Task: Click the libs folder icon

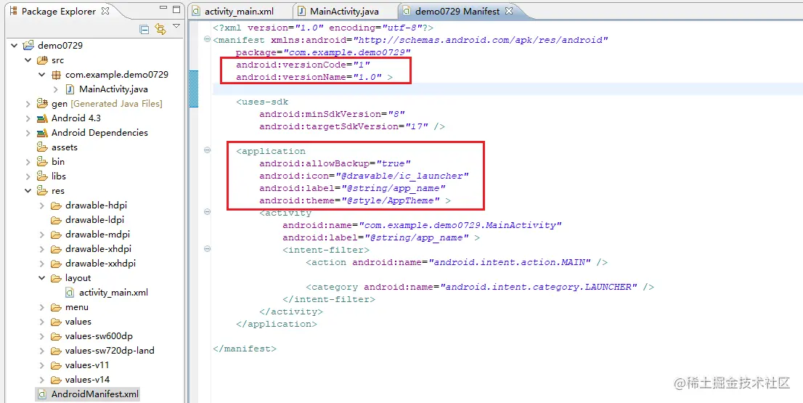Action: tap(43, 176)
